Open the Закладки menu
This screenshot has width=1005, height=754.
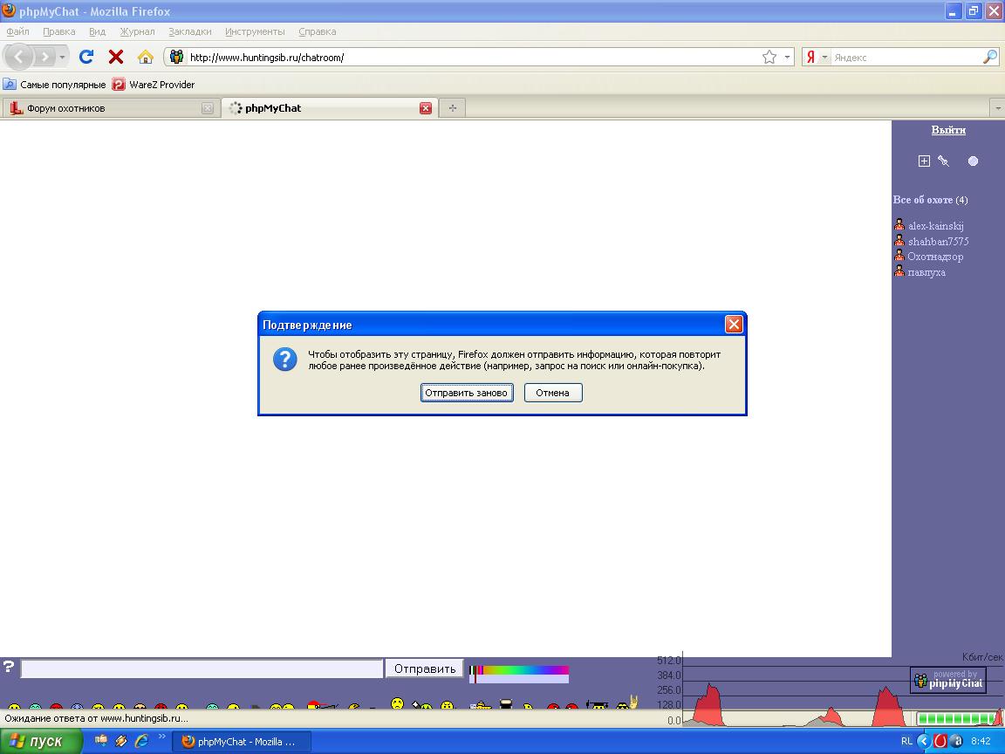[189, 31]
